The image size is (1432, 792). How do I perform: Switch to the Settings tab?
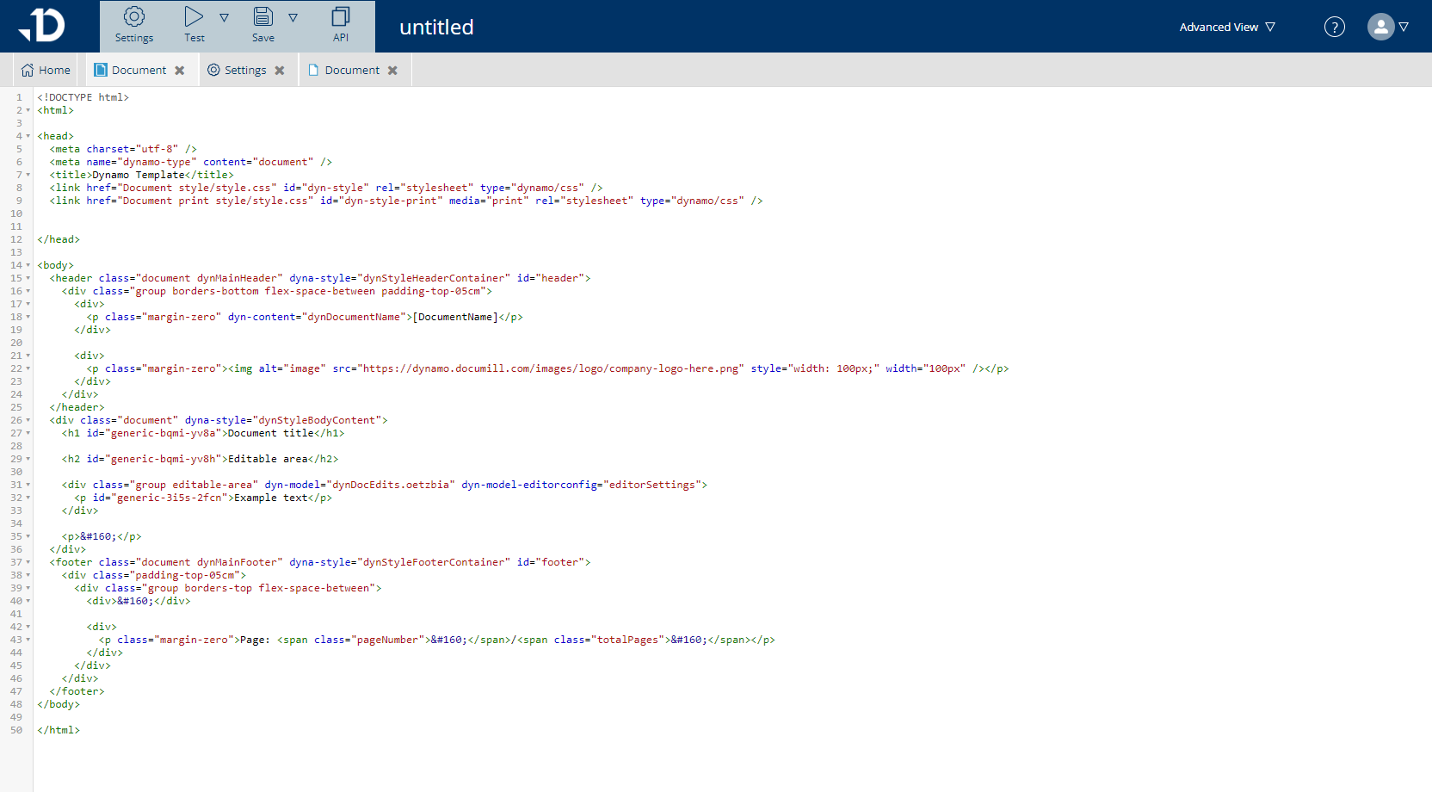click(x=246, y=69)
